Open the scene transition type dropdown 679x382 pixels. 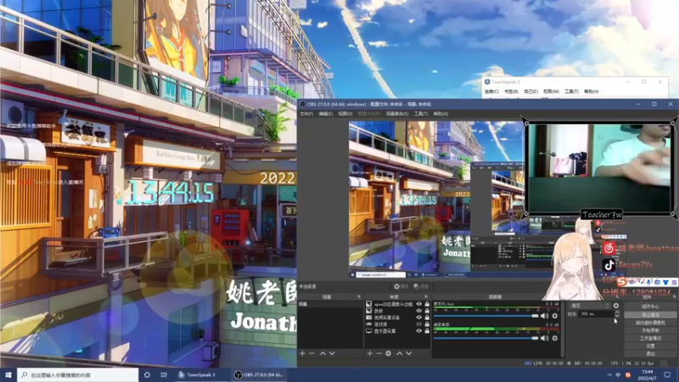pos(589,306)
